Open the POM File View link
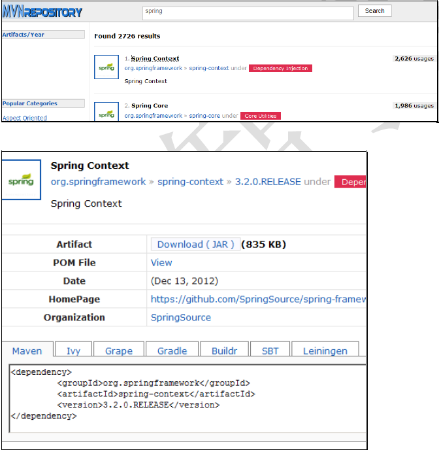439x450 pixels. point(161,262)
